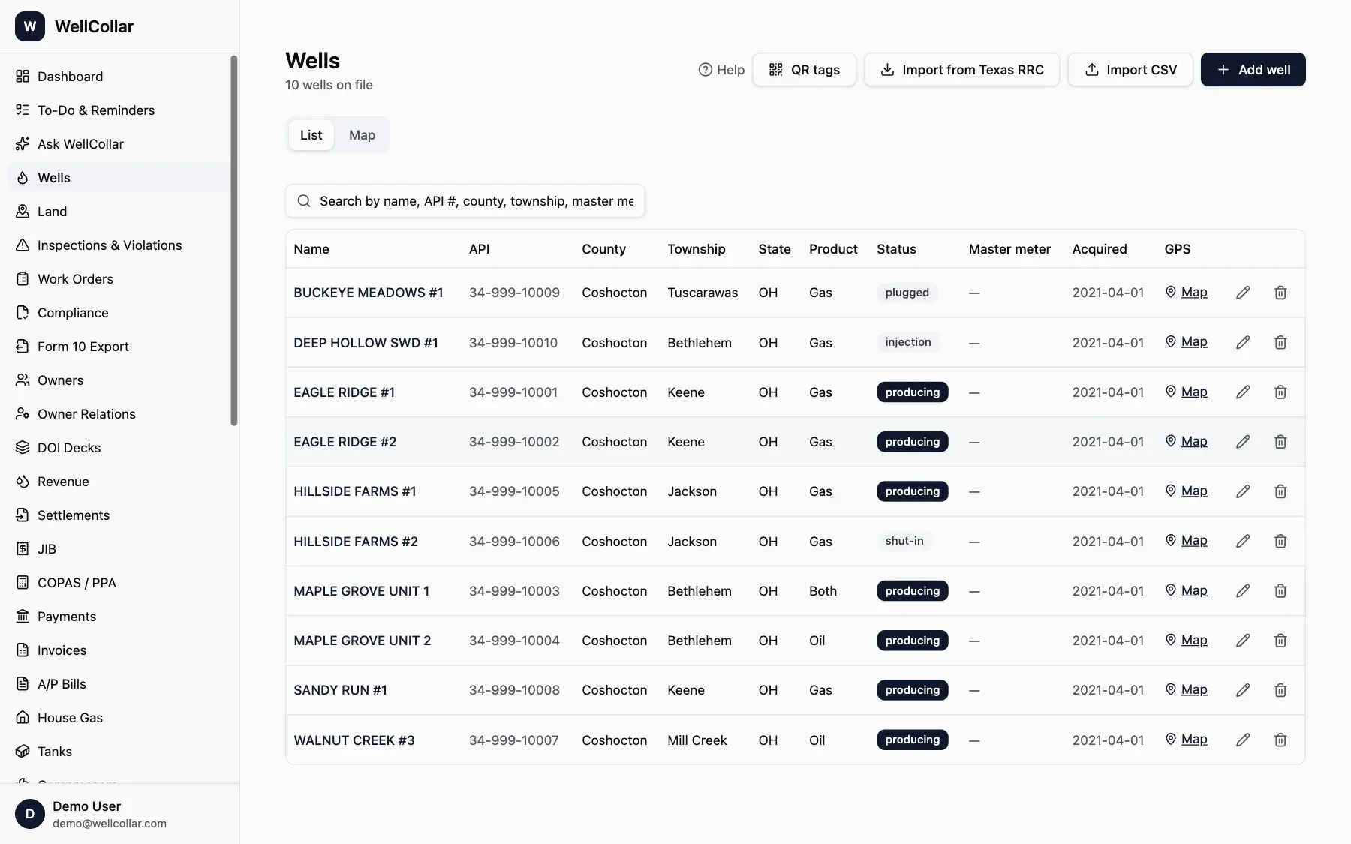This screenshot has height=844, width=1351.
Task: Go to Inspections & Violations
Action: (x=119, y=245)
